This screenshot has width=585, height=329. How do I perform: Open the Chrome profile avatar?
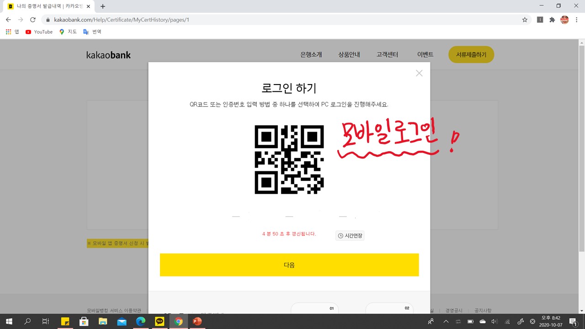(564, 20)
